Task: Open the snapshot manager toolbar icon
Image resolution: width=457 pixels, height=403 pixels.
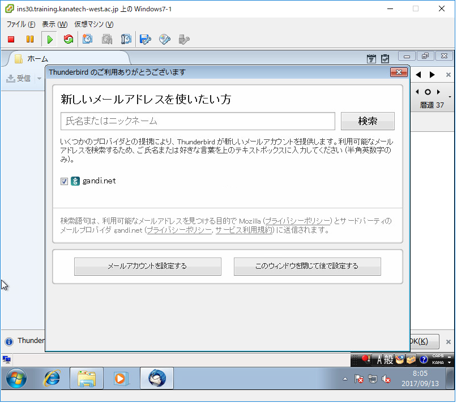Action: tap(126, 40)
